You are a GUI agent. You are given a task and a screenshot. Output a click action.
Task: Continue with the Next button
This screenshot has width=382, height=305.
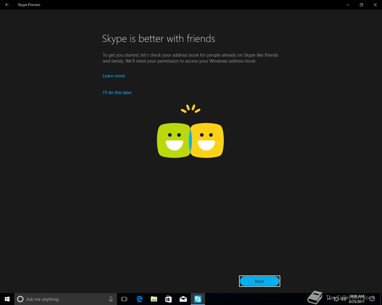(x=260, y=281)
